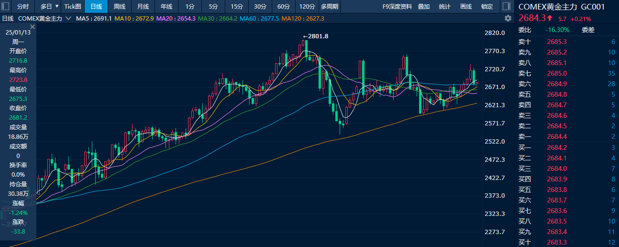Select the 月线 monthly chart tab

(x=143, y=7)
